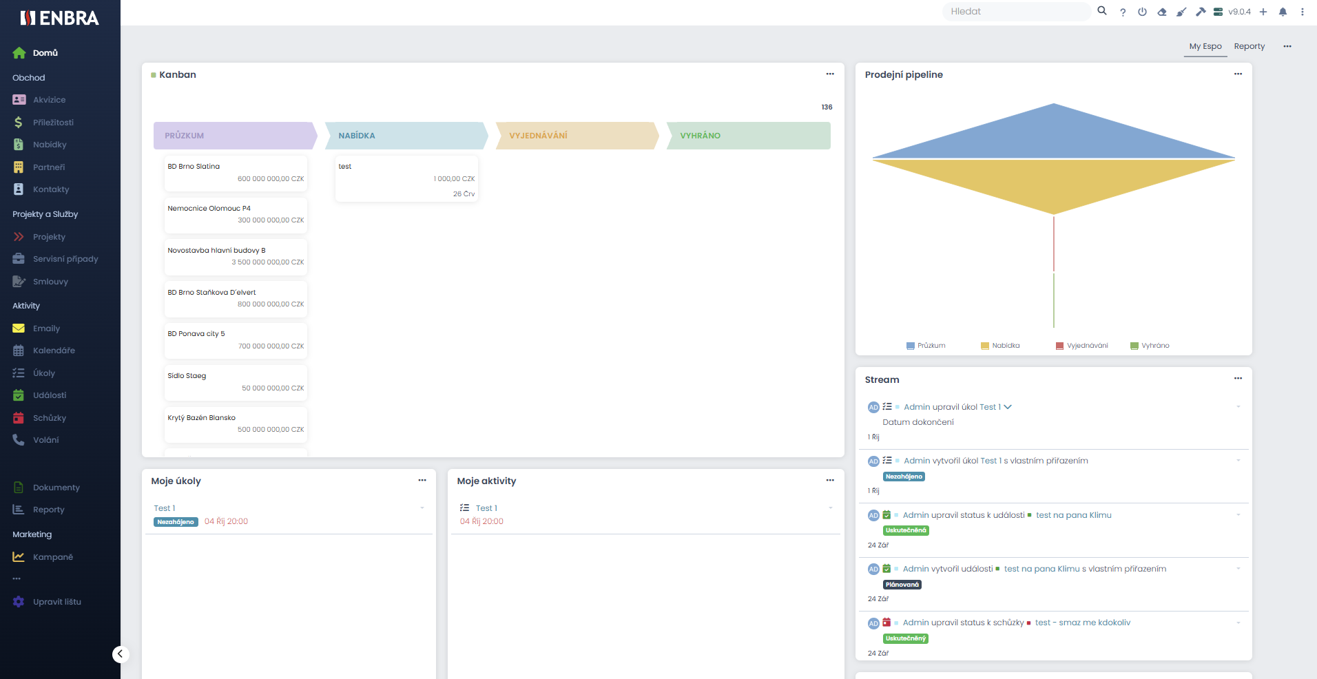
Task: Click the power icon in top bar
Action: 1142,12
